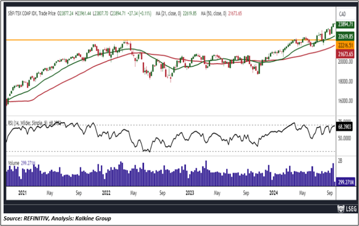Click 2021 on the time axis

(21, 193)
